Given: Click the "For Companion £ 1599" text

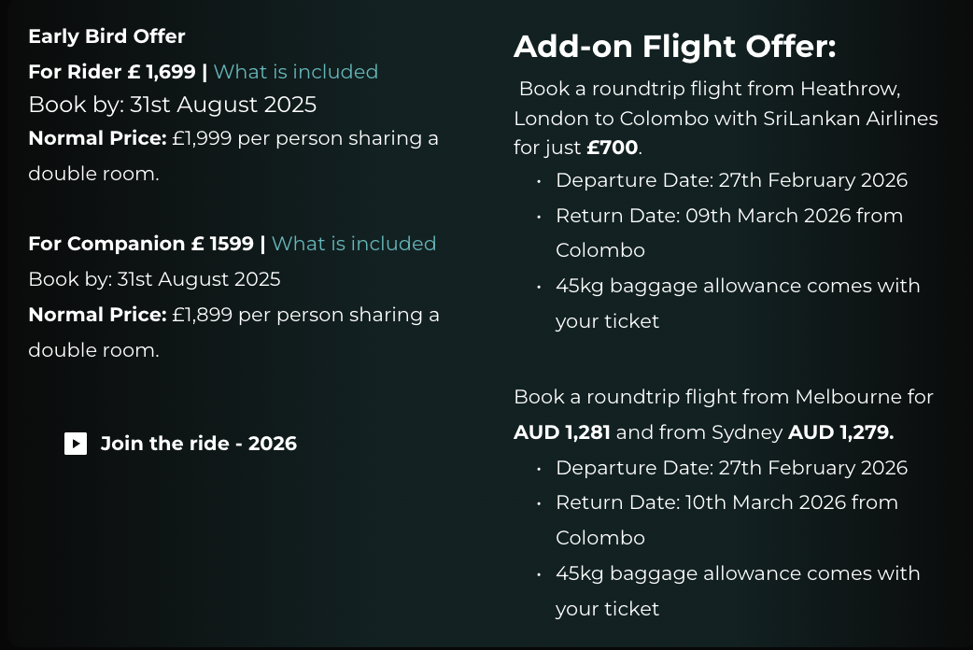Looking at the screenshot, I should tap(141, 244).
